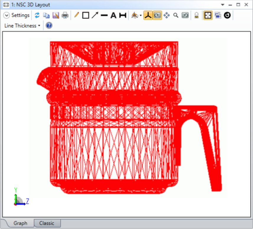Screen dimensions: 253x229
Task: Save the layout image
Action: pos(56,15)
